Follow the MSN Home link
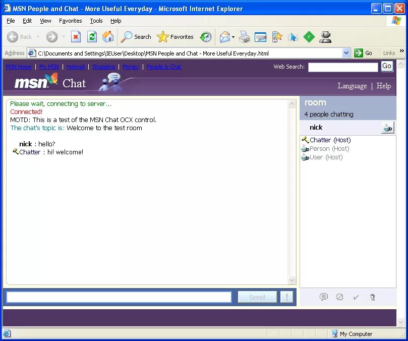408x341 pixels. click(x=19, y=67)
